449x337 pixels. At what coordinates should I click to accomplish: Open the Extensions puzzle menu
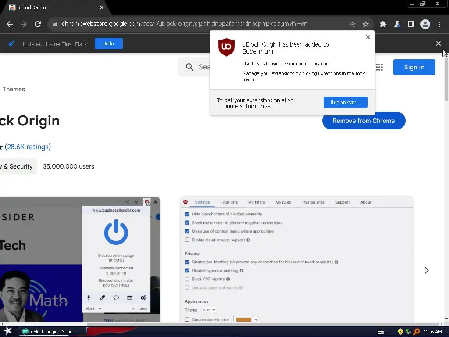[x=383, y=24]
